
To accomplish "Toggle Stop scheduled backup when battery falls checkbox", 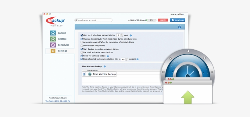I will [82, 59].
